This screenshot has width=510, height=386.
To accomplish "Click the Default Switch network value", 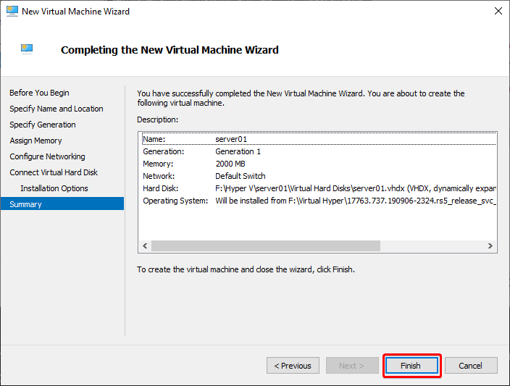I will point(241,176).
